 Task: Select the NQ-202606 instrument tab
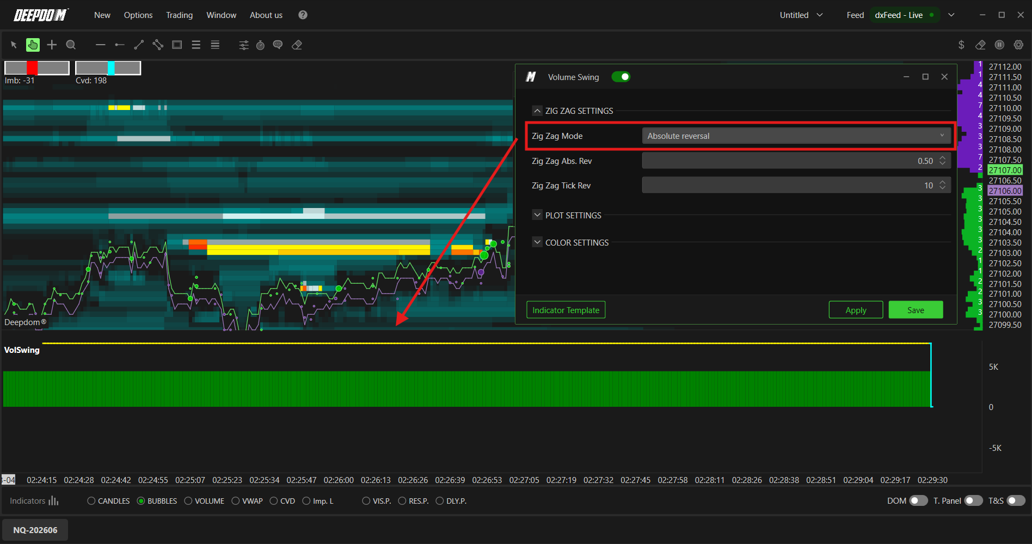point(35,530)
